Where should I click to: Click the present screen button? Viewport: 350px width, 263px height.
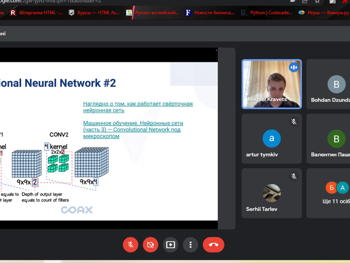coord(170,245)
